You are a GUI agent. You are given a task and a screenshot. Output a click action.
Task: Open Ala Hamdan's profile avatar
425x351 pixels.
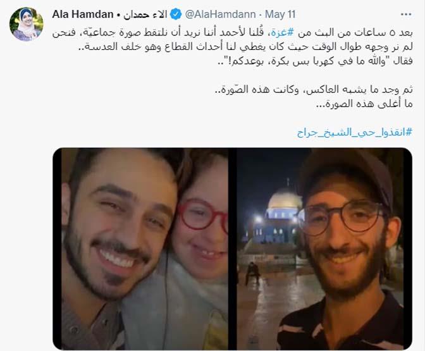[x=27, y=24]
